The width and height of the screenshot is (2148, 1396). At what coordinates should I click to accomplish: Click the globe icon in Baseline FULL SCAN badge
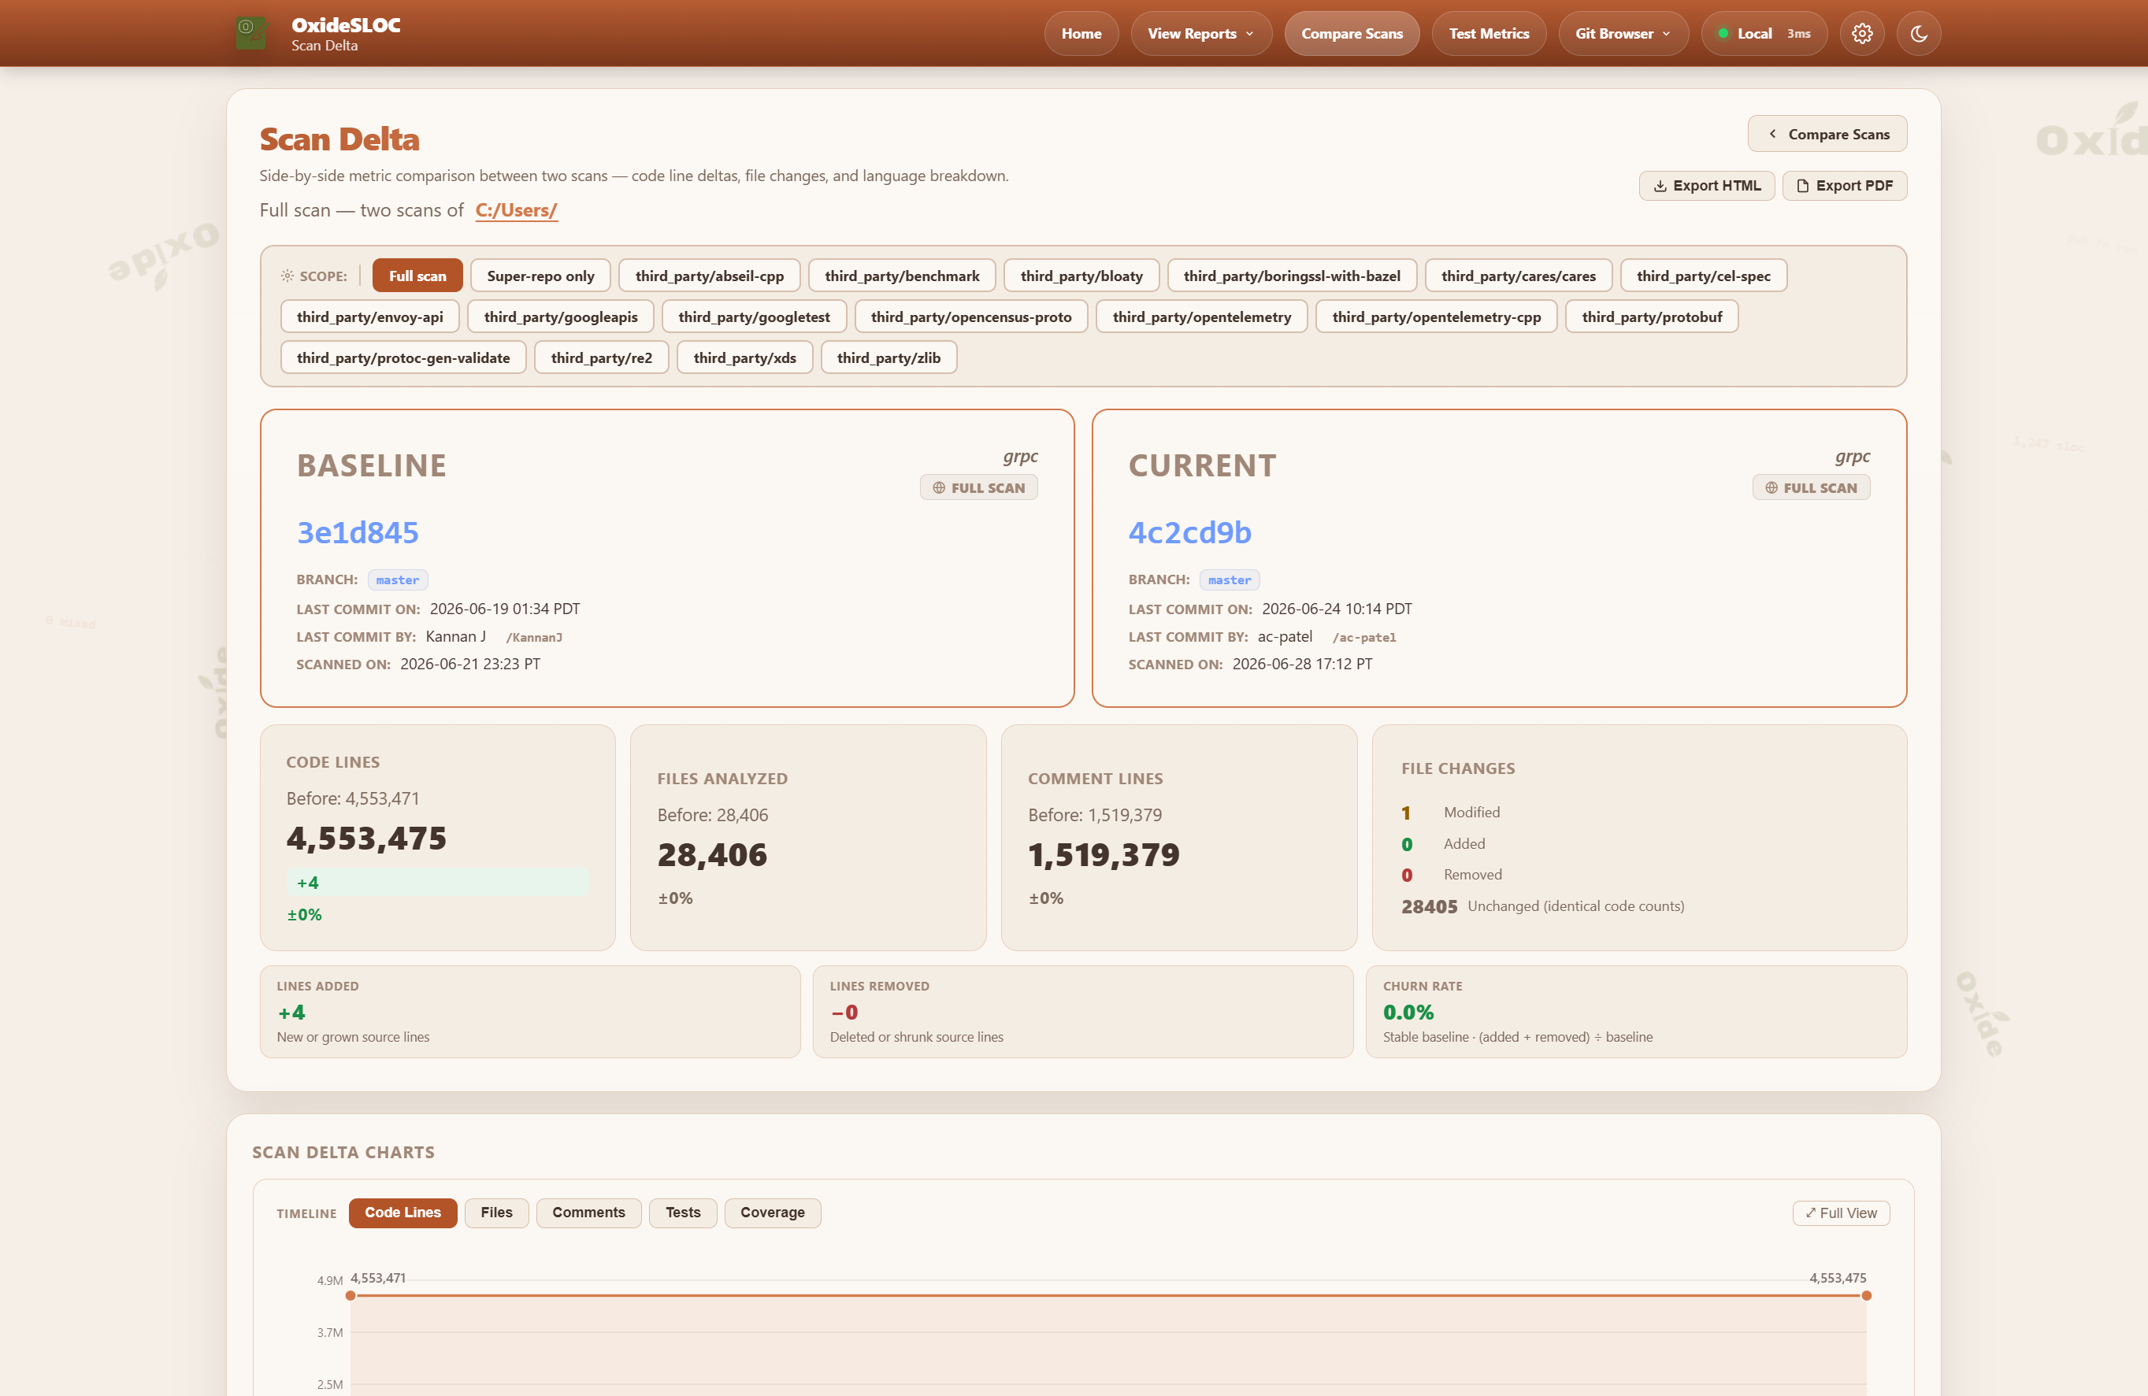click(939, 488)
